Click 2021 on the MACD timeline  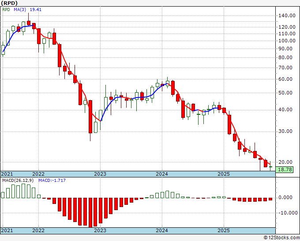click(x=7, y=230)
